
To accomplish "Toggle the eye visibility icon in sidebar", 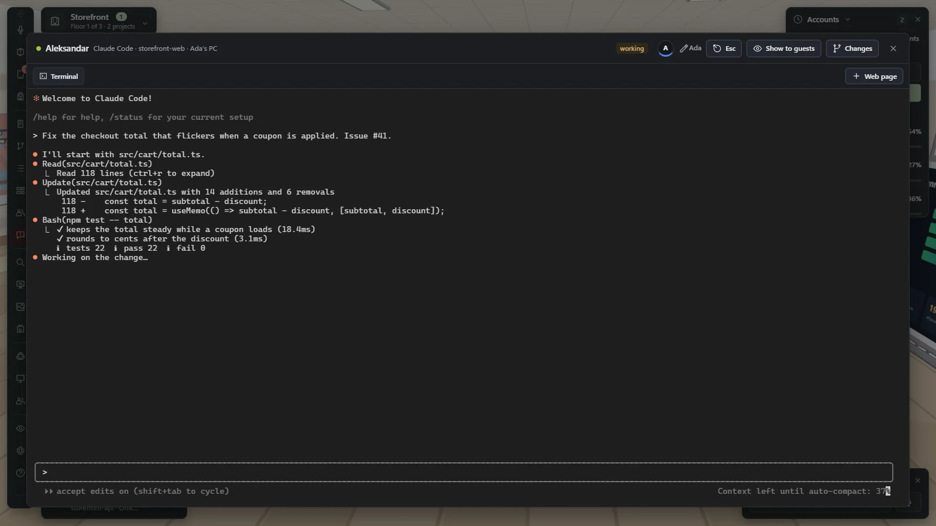I will click(20, 428).
